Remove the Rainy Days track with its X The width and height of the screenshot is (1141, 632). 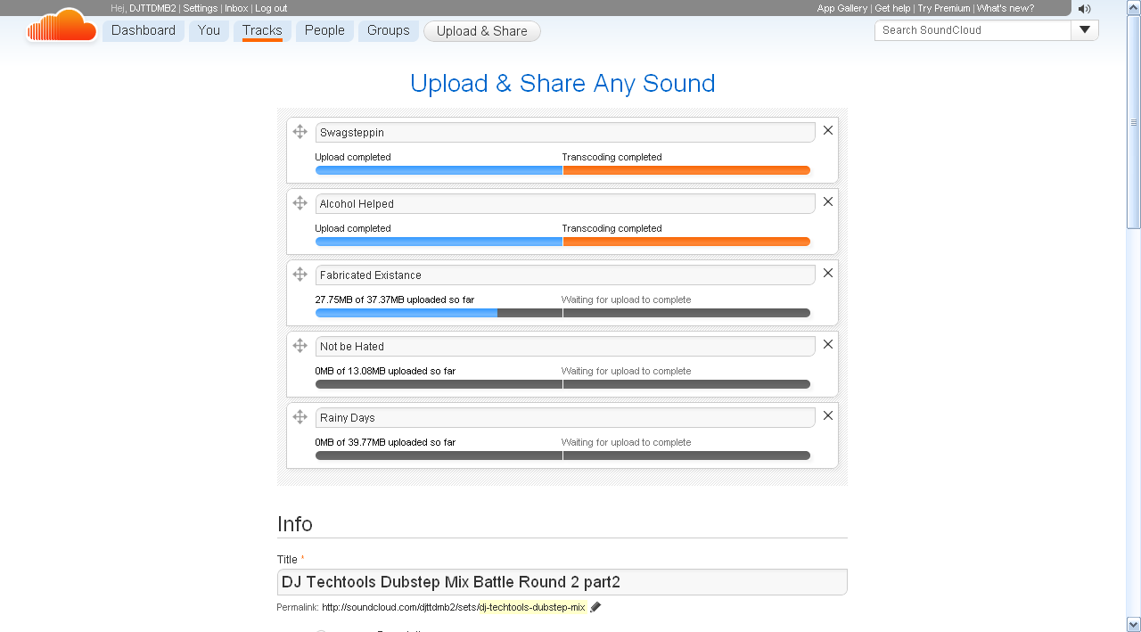tap(828, 415)
